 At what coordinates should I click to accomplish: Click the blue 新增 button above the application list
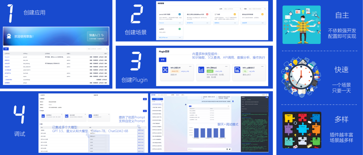coord(6,49)
